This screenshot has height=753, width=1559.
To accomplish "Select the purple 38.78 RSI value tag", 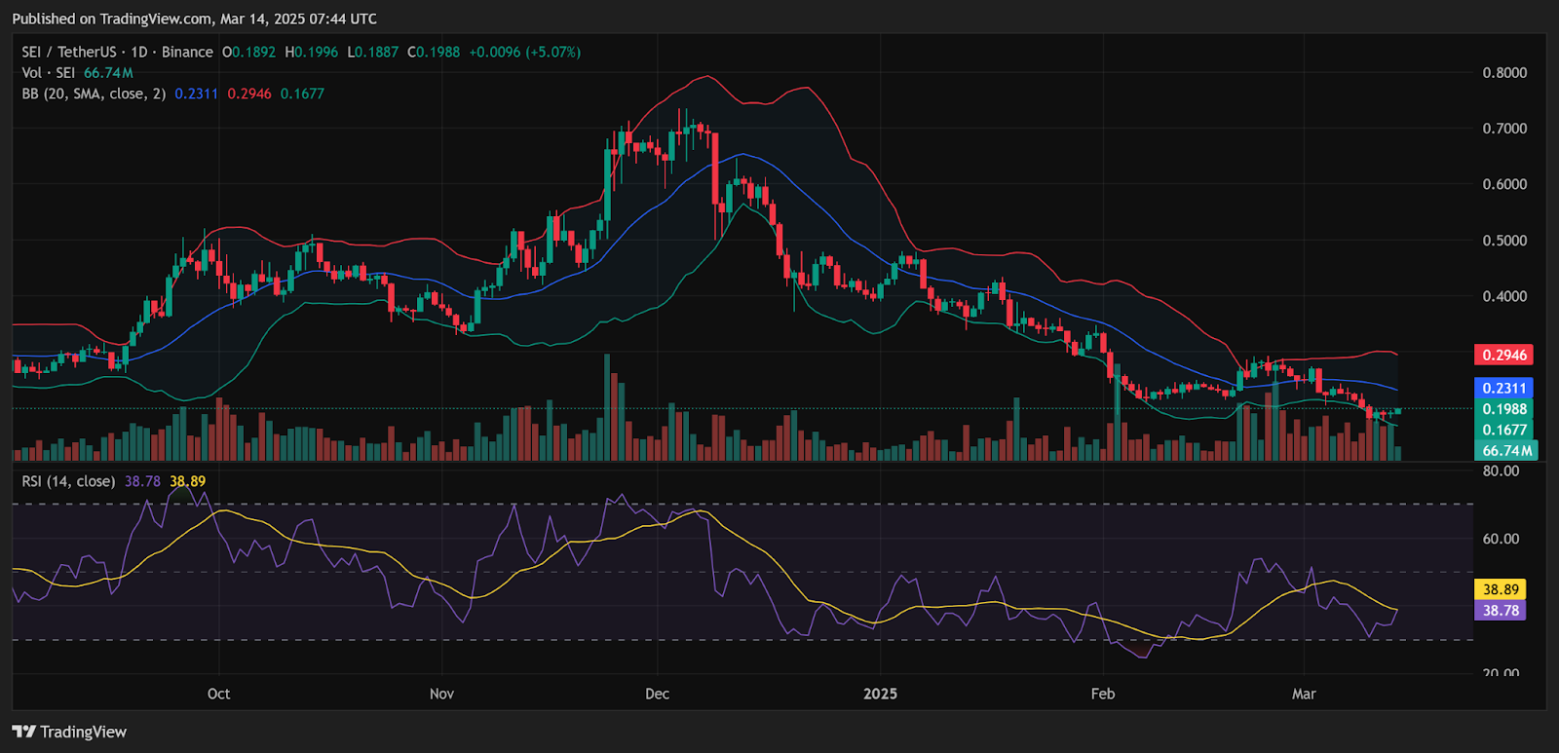I will 1501,611.
